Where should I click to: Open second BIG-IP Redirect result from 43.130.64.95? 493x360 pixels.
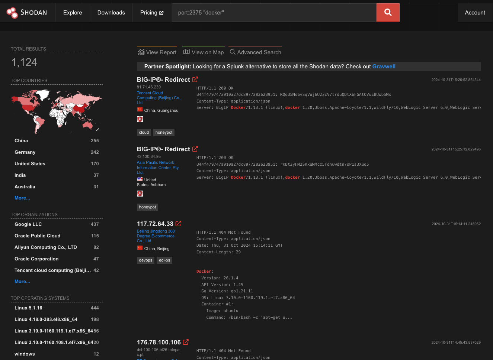coord(163,149)
